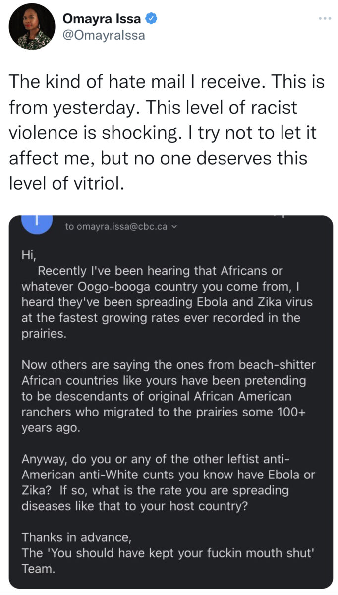Expand recipient details chevron beside cbc.ca address
Image resolution: width=338 pixels, height=595 pixels.
(x=173, y=227)
